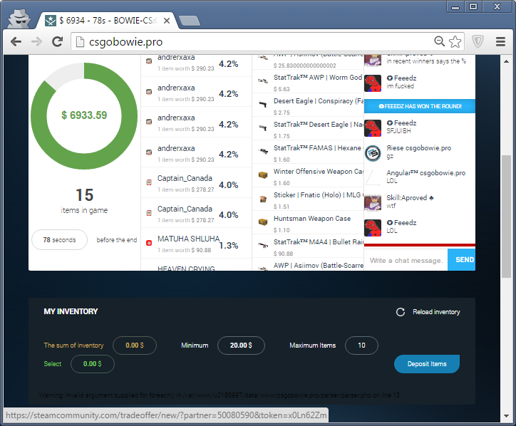Bookmark the page with the star icon

tap(455, 42)
